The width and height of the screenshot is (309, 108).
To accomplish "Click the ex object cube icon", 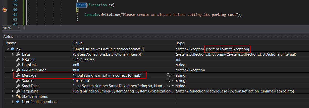I will (13, 49).
